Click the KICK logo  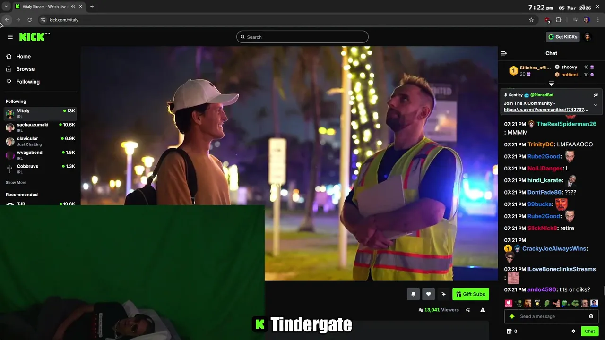[x=35, y=37]
